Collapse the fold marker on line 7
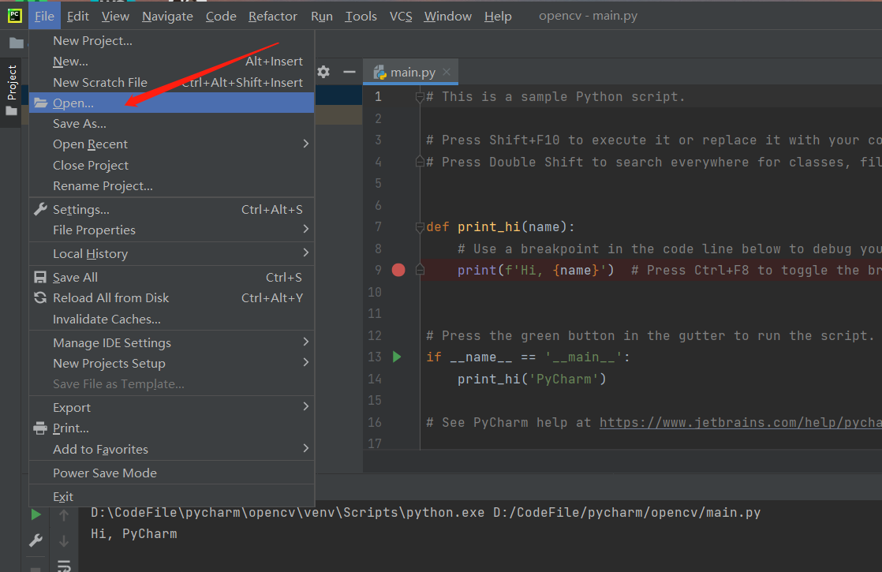This screenshot has height=572, width=882. [420, 227]
